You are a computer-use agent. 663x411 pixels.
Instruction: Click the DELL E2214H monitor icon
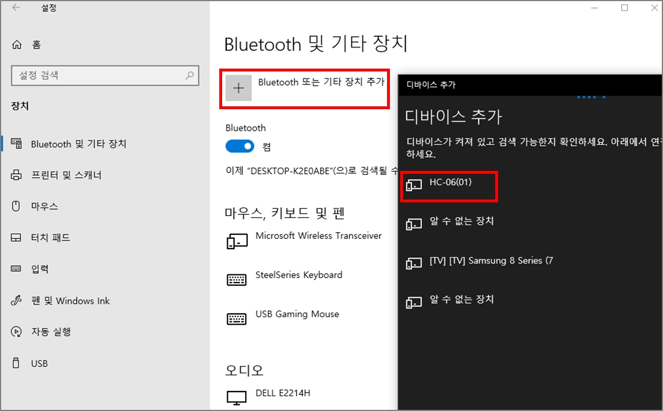coord(237,397)
